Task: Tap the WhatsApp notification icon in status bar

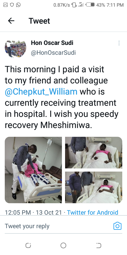Action: (x=18, y=5)
